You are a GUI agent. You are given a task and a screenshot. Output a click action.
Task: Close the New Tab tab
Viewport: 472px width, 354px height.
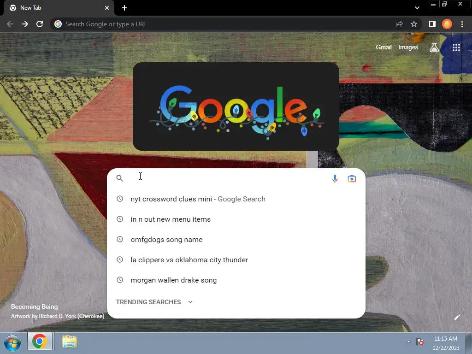[107, 8]
